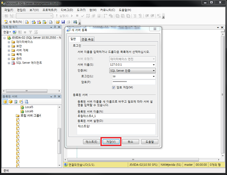Click the Analysis Services MDX Query icon
This screenshot has width=227, height=175.
[34, 22]
